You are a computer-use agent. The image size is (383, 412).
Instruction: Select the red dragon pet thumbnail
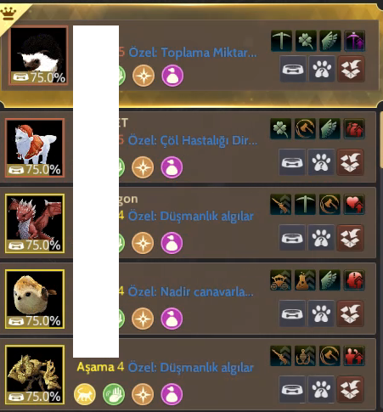35,223
